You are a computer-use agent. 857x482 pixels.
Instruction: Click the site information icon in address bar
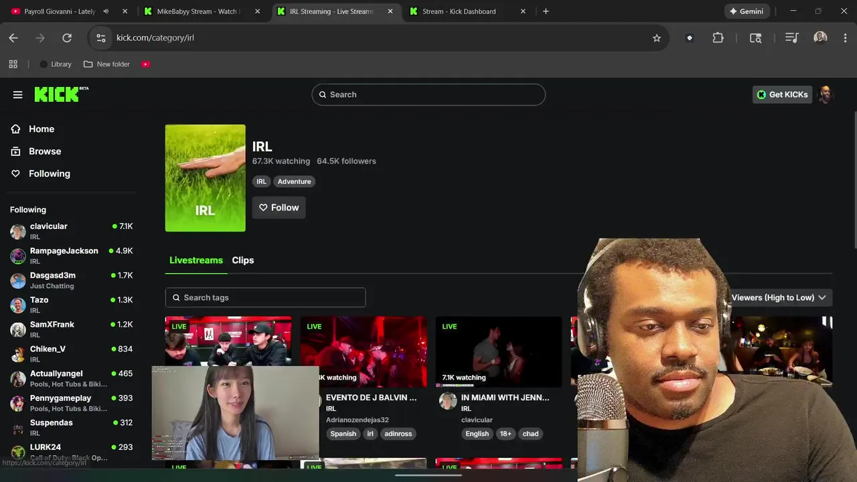click(x=101, y=38)
